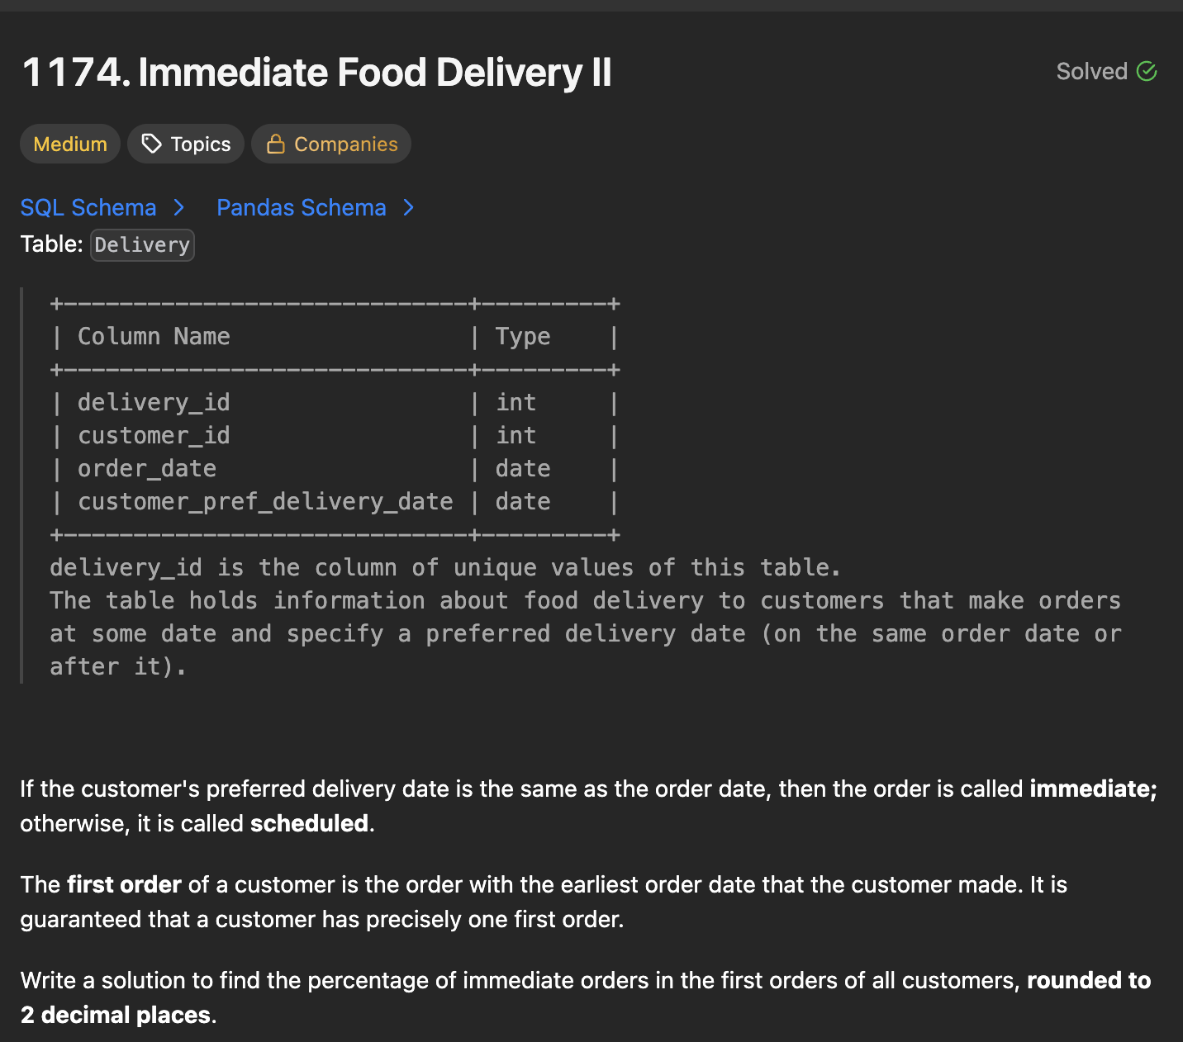Image resolution: width=1183 pixels, height=1042 pixels.
Task: Expand the SQL Schema section
Action: [88, 207]
